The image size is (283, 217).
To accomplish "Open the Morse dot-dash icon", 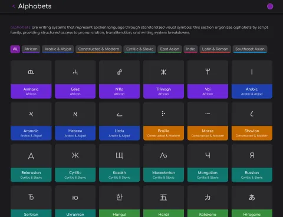I will pyautogui.click(x=208, y=113).
